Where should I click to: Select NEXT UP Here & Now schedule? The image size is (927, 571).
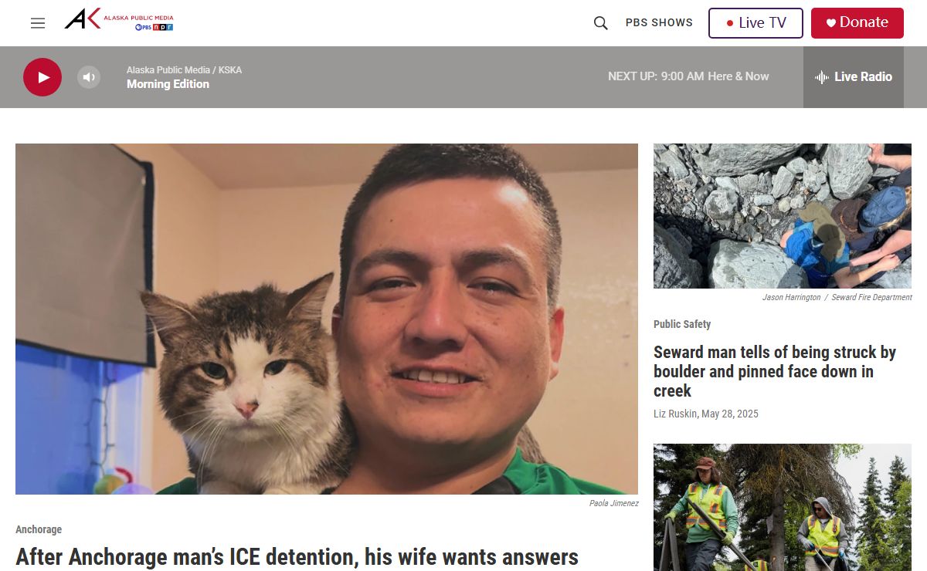[x=688, y=76]
